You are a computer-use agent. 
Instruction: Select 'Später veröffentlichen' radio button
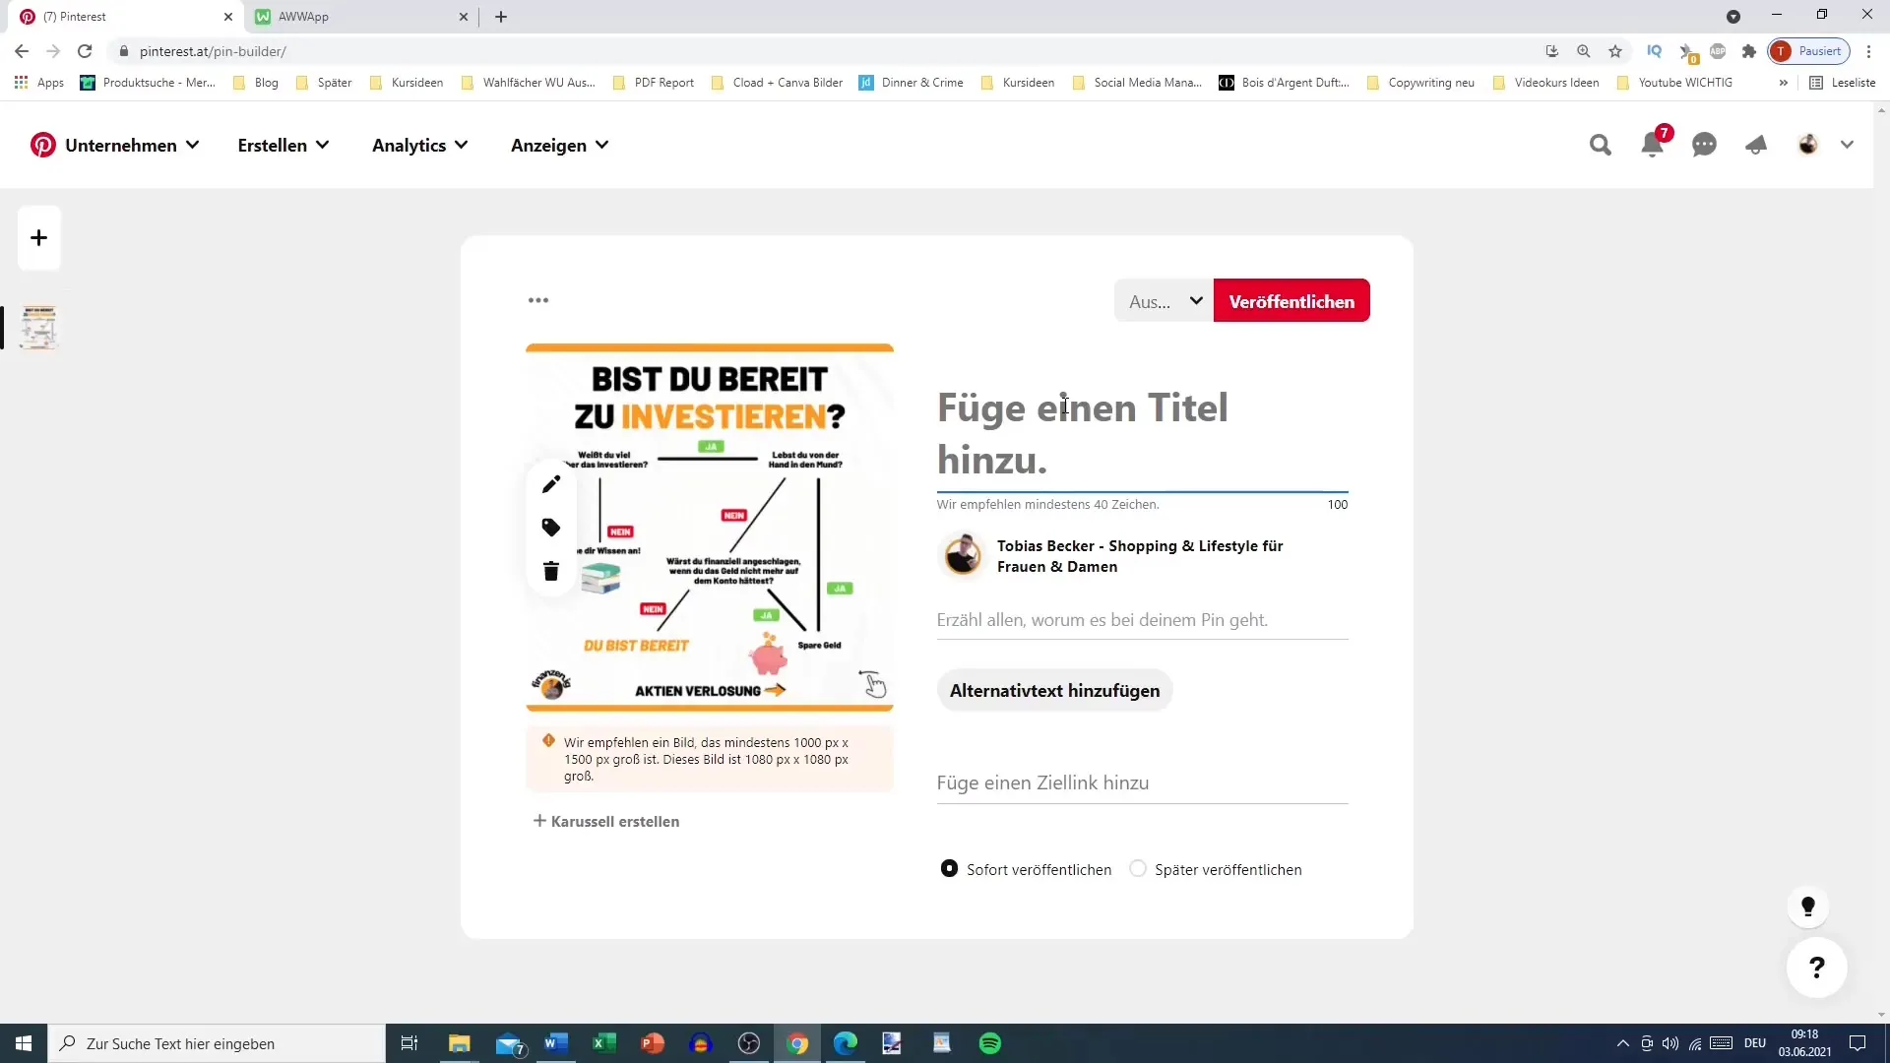(1138, 868)
